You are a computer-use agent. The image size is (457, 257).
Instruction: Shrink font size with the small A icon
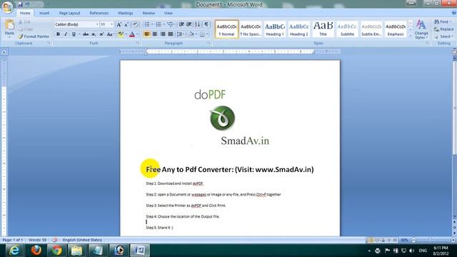pyautogui.click(x=126, y=25)
